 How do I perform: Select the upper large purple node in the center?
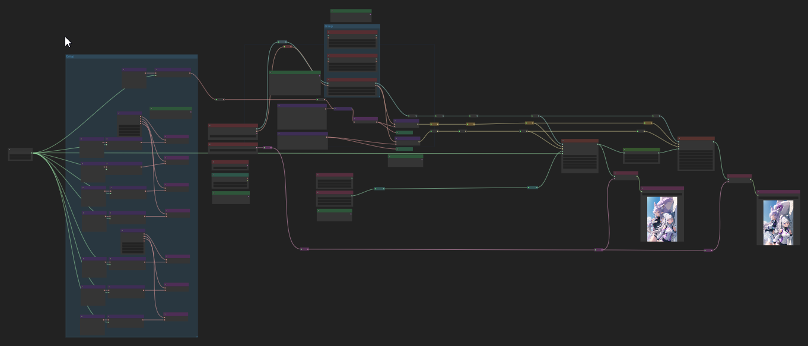pos(302,116)
